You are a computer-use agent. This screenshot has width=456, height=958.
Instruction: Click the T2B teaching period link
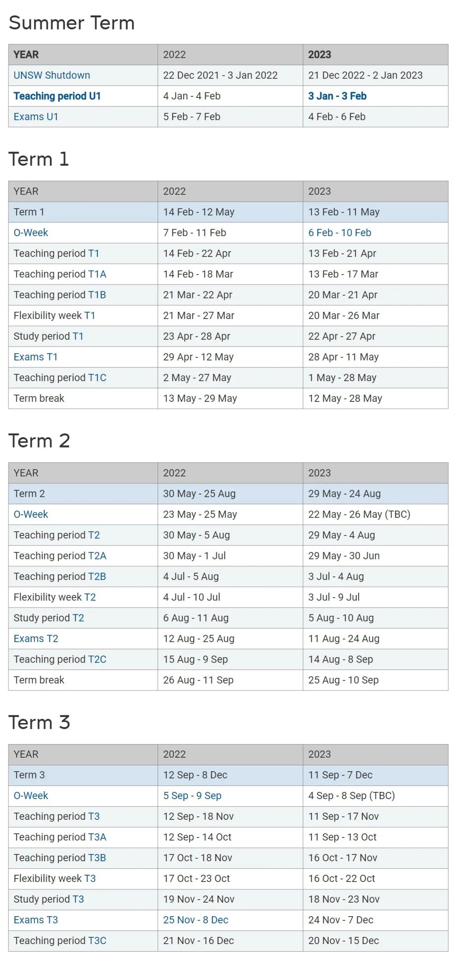point(97,576)
